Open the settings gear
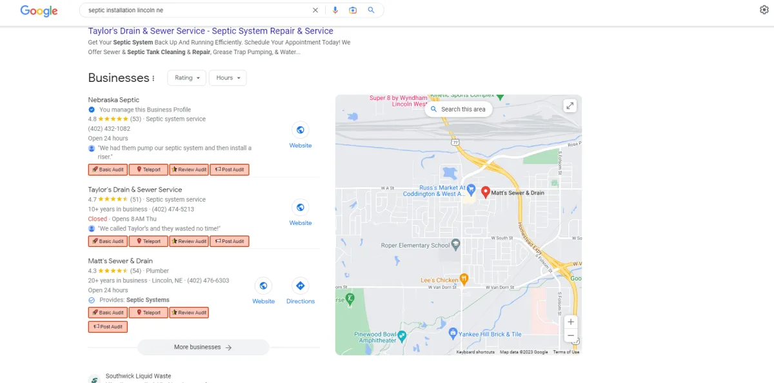The width and height of the screenshot is (774, 383). point(764,10)
